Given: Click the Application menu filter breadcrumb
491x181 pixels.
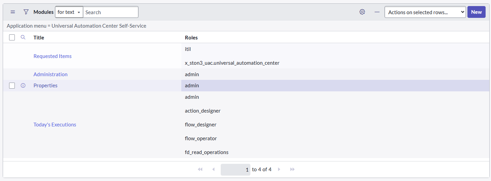Looking at the screenshot, I should point(76,26).
